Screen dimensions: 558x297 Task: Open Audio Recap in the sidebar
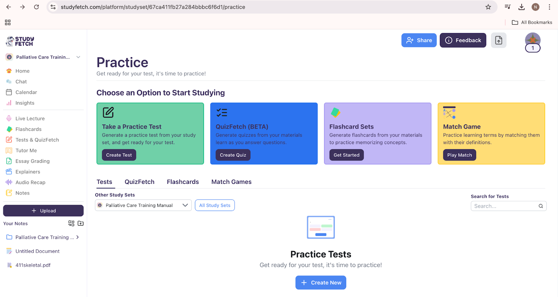[30, 182]
